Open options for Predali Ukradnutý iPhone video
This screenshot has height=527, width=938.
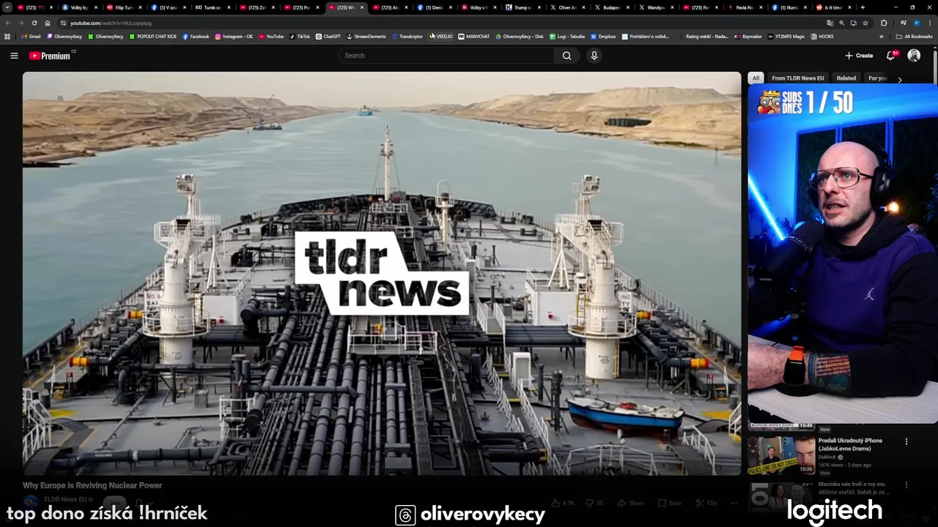906,441
